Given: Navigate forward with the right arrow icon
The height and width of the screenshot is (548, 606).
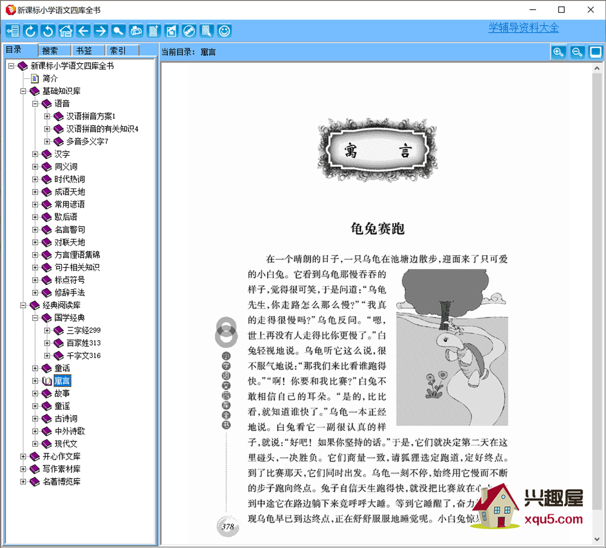Looking at the screenshot, I should click(x=101, y=30).
